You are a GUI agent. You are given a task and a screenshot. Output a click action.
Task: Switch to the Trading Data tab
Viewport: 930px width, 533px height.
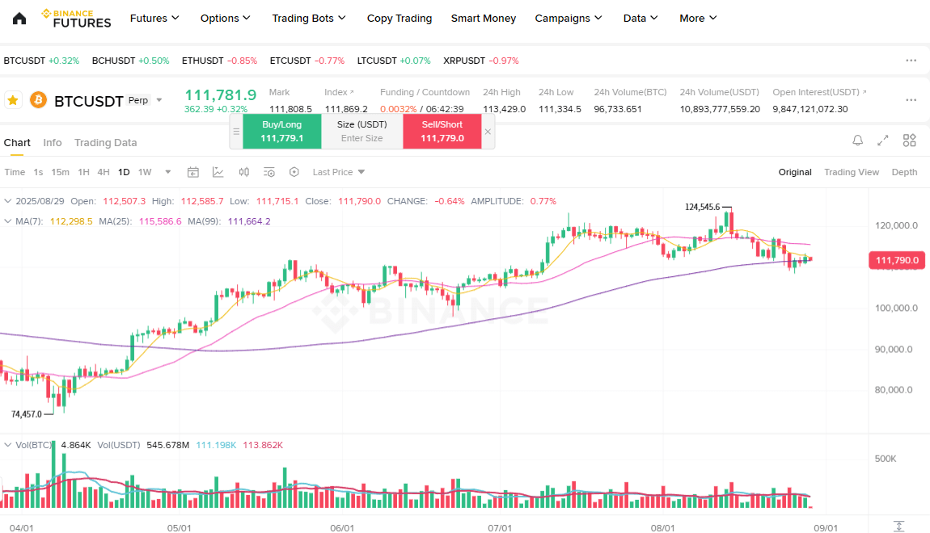[x=106, y=143]
